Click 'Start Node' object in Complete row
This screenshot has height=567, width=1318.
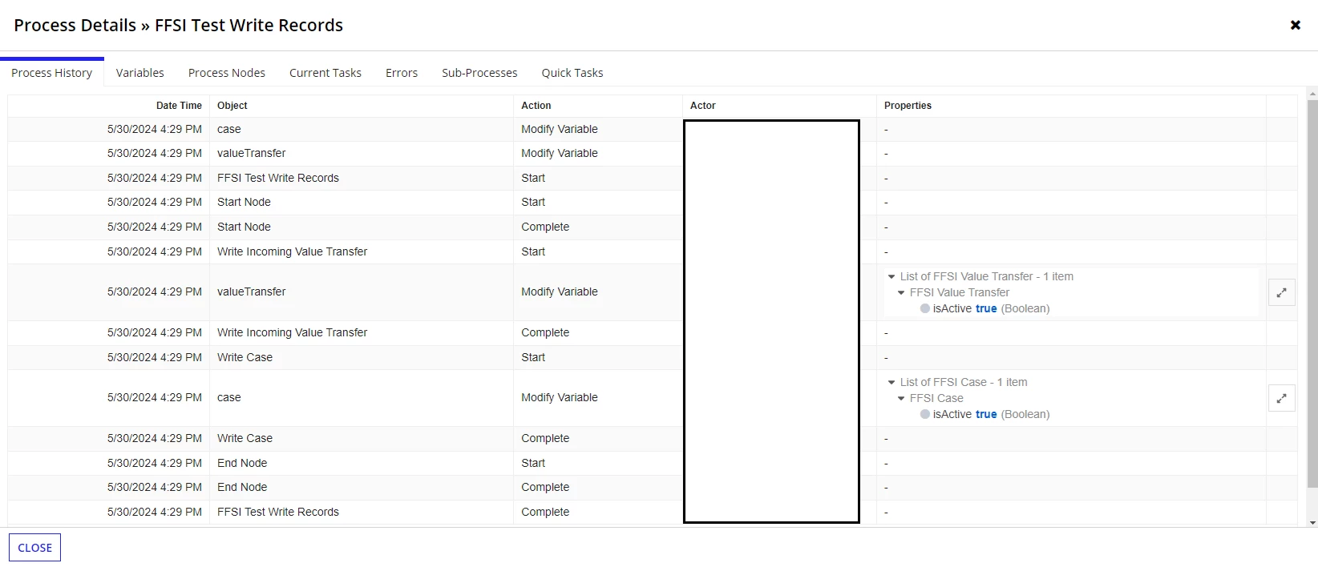[244, 227]
